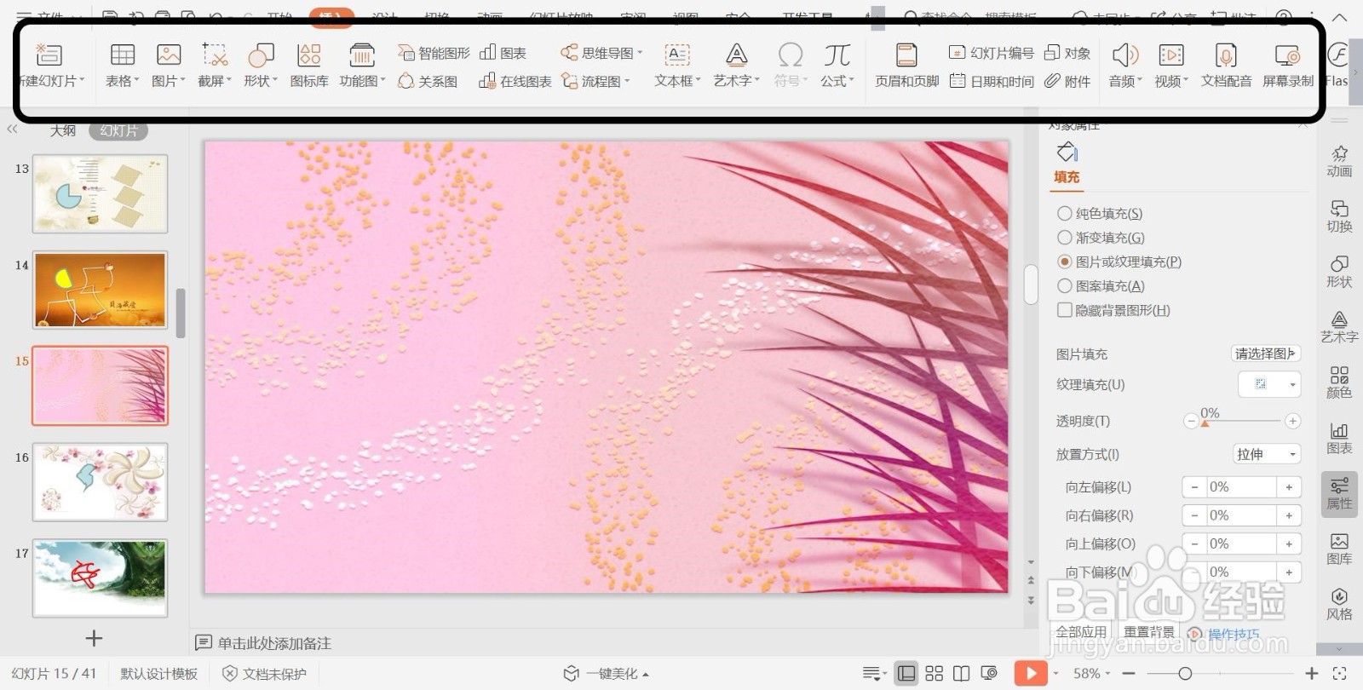This screenshot has width=1363, height=690.
Task: Select the 截屏 screenshot tool
Action: click(215, 55)
